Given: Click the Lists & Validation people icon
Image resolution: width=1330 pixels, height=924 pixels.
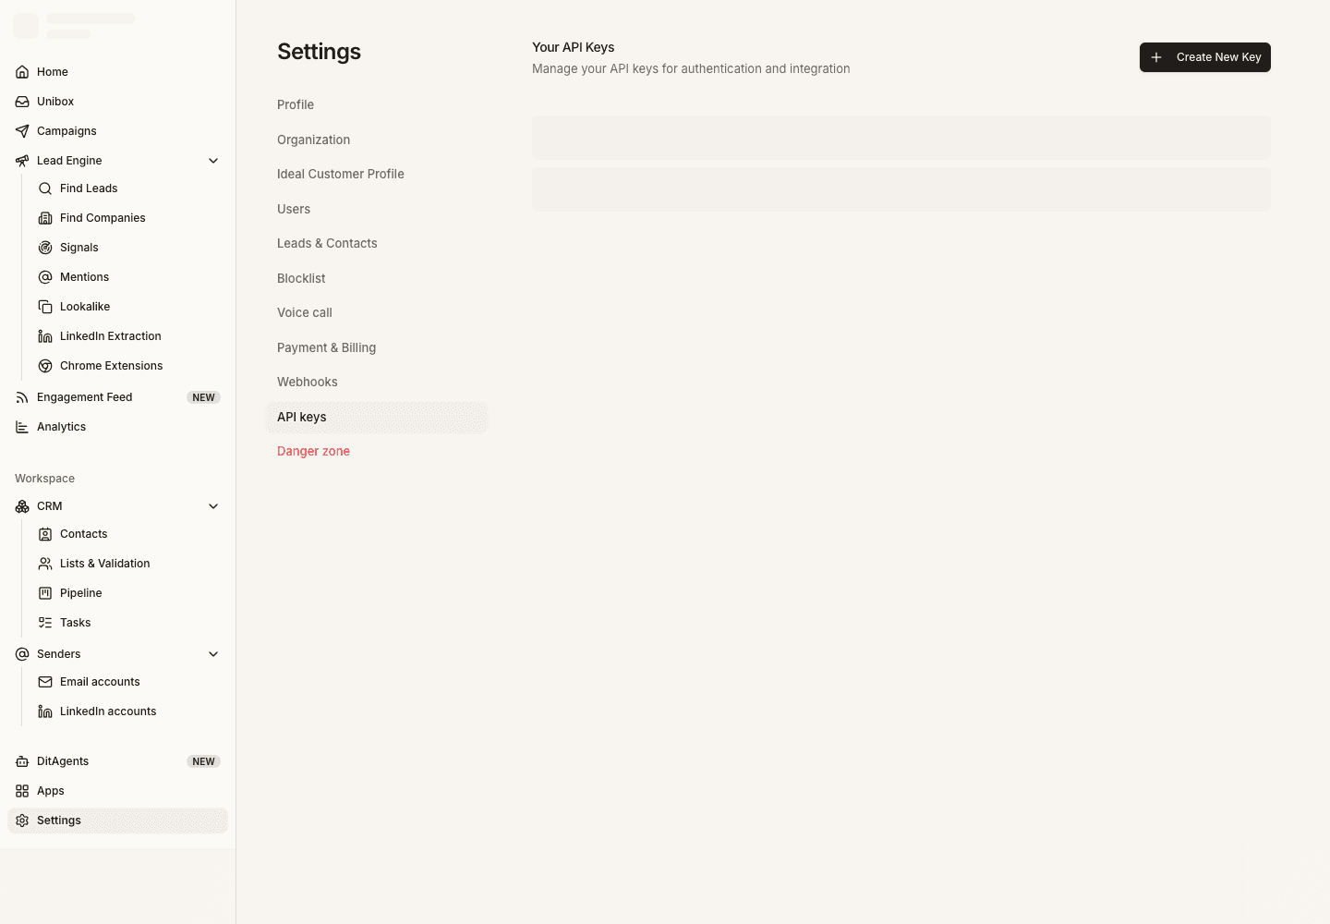Looking at the screenshot, I should coord(45,564).
